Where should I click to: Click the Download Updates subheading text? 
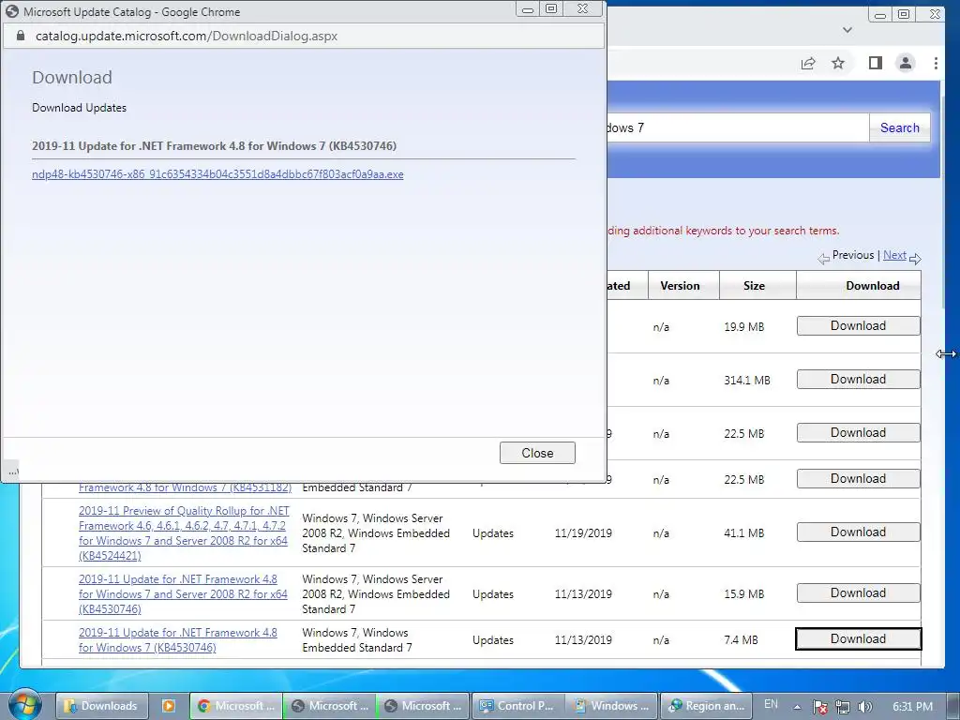[x=79, y=108]
